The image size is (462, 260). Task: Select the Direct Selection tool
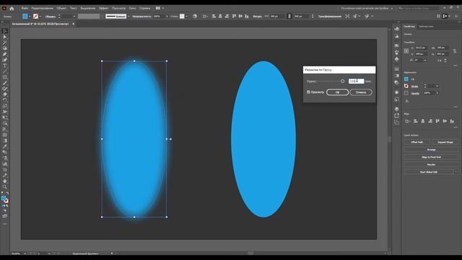pyautogui.click(x=5, y=37)
